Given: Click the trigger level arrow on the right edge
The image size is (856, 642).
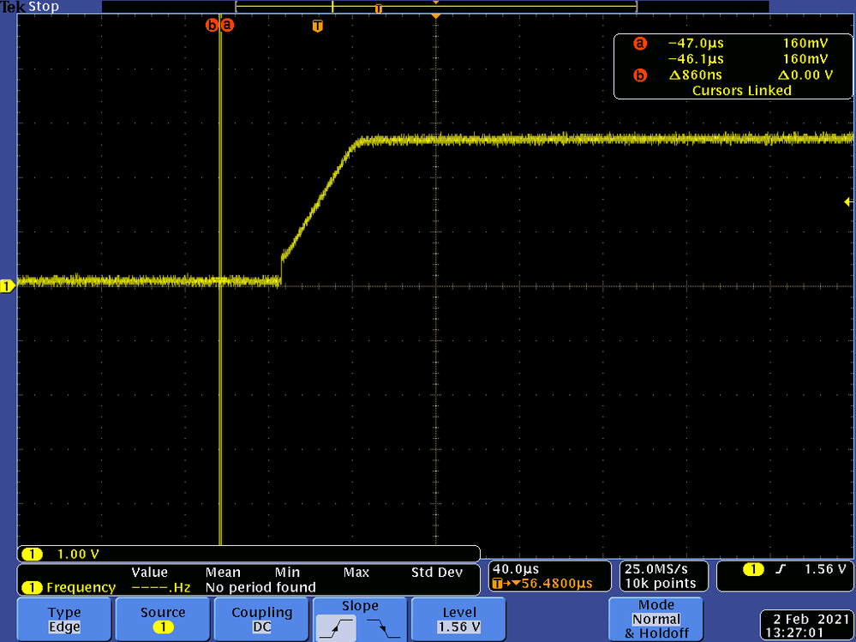Looking at the screenshot, I should (848, 202).
